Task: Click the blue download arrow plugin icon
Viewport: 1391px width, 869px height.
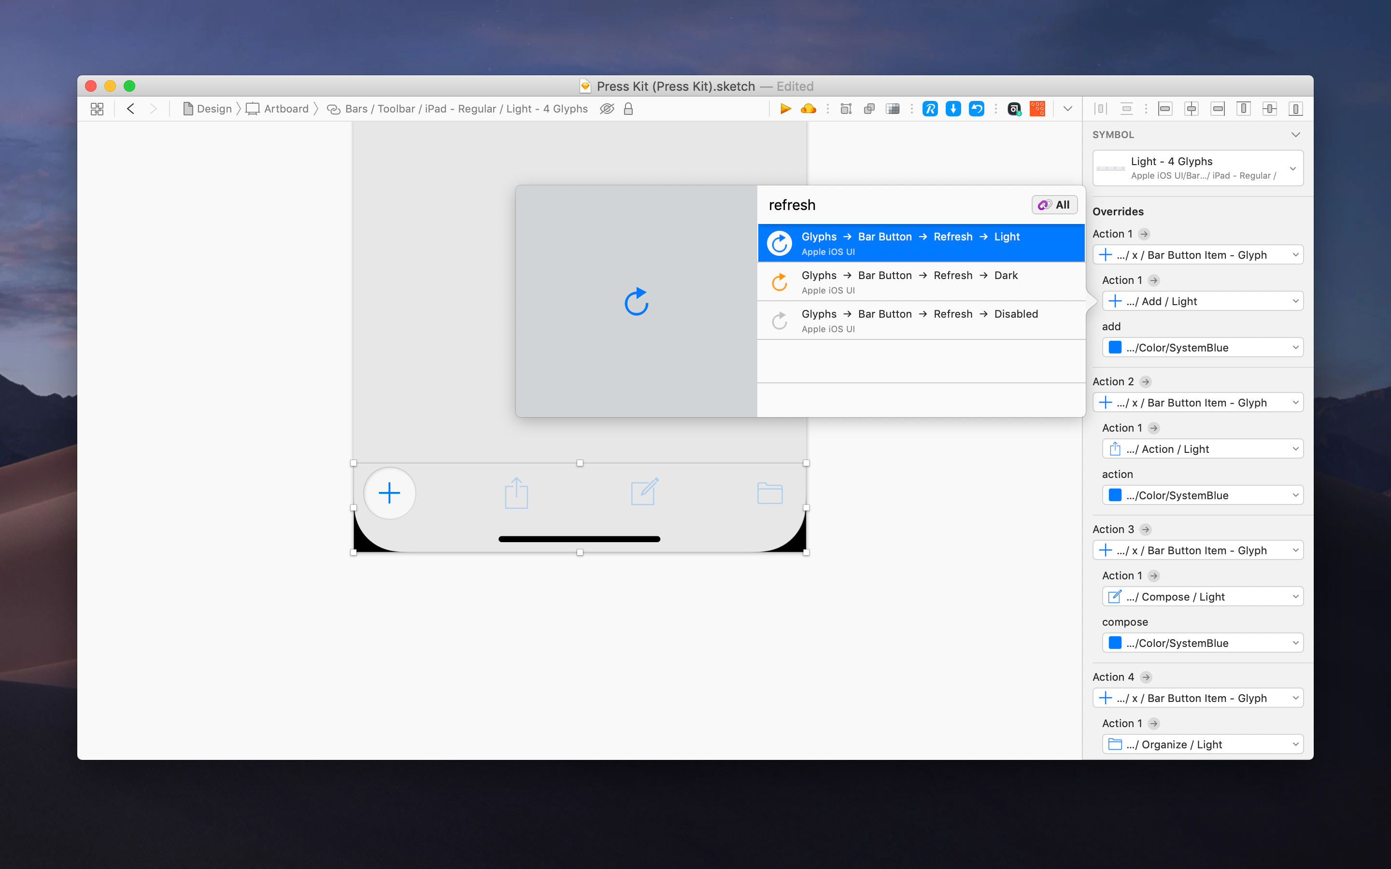Action: 953,109
